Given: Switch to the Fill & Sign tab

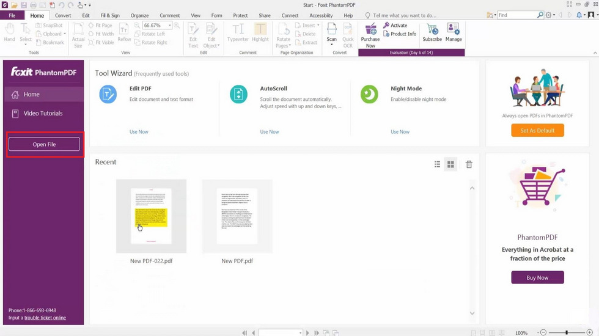Looking at the screenshot, I should (110, 15).
